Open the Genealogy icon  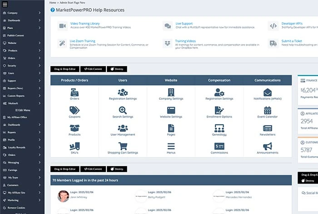(x=219, y=128)
